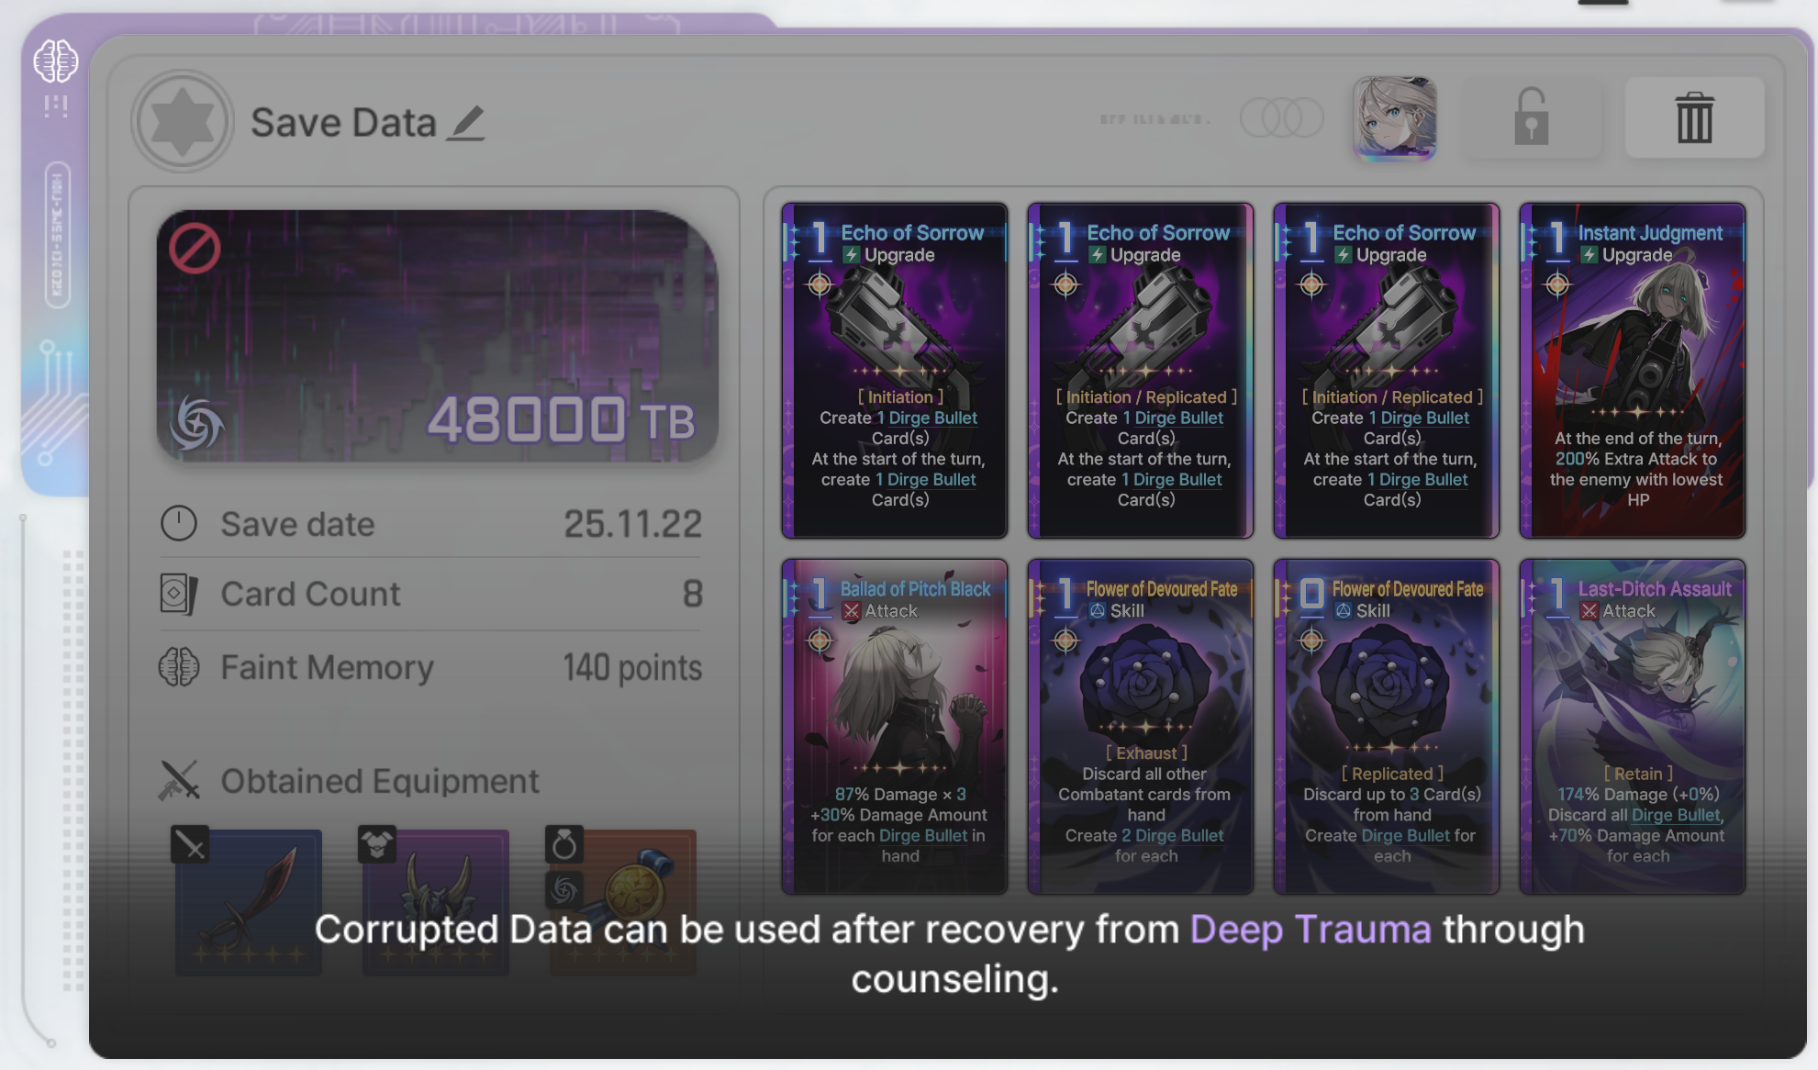Select zero-cost Flower of Devoured Fate card
Screen dimensions: 1818x1070
point(1386,726)
